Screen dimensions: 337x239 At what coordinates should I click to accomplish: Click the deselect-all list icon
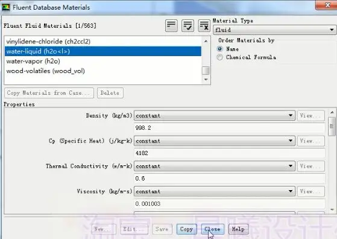click(204, 25)
